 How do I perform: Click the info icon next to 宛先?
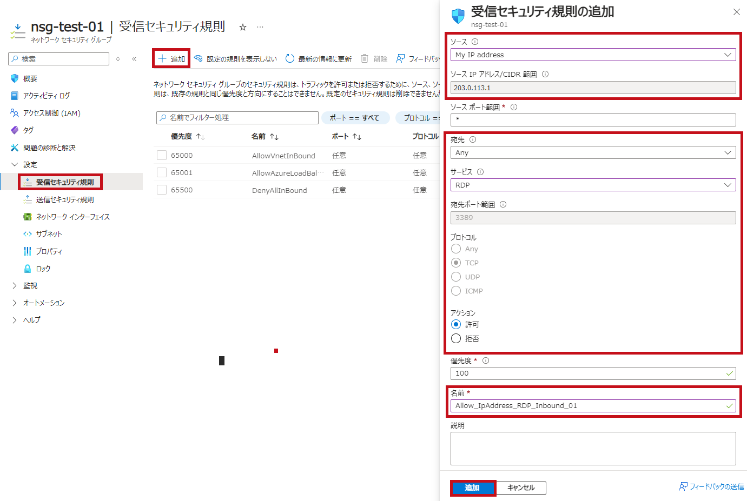tap(473, 139)
